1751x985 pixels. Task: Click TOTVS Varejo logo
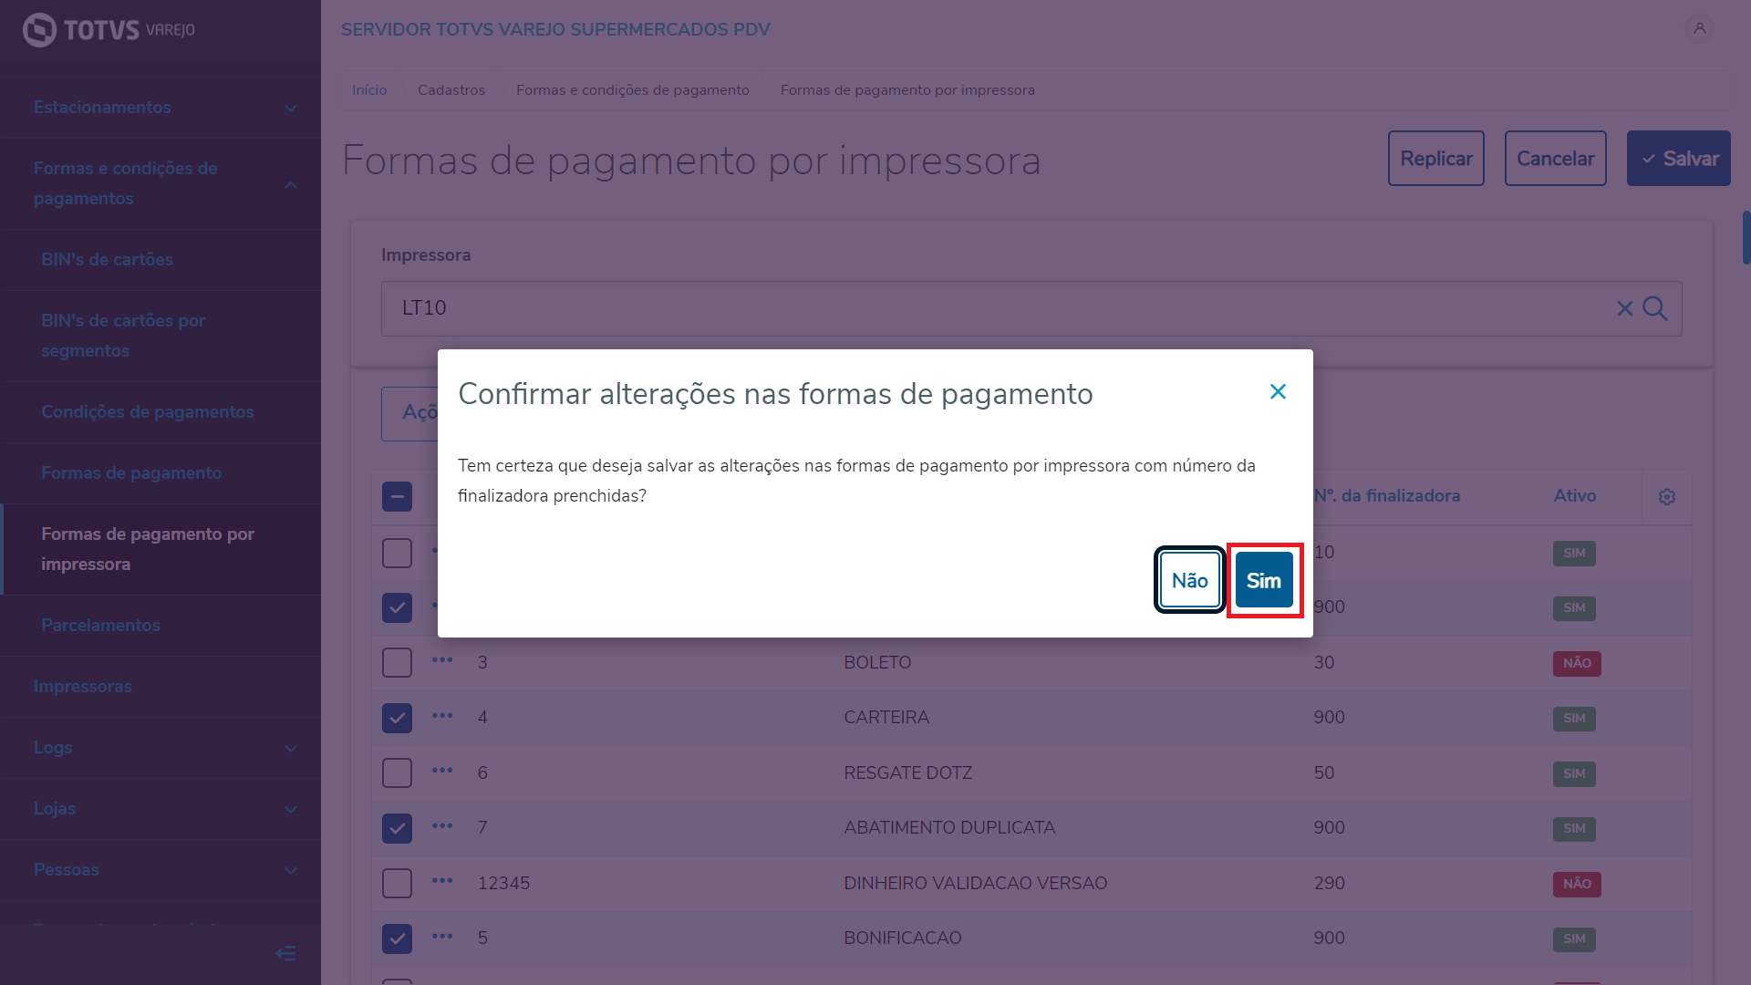(x=109, y=30)
